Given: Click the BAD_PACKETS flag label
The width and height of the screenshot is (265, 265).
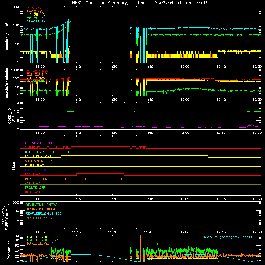Looking at the screenshot, I should (36, 192).
